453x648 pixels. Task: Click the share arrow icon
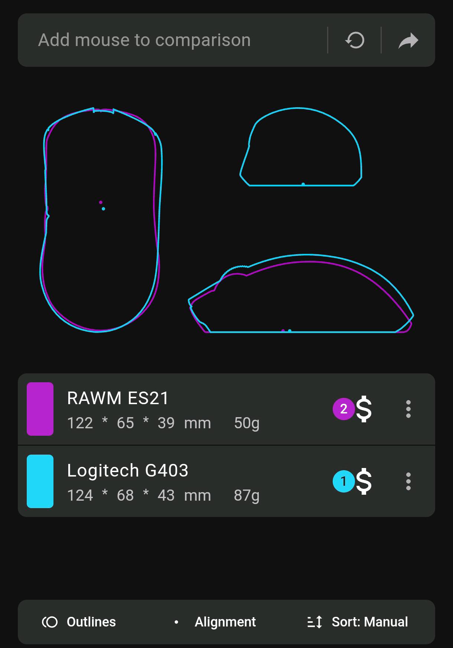pyautogui.click(x=408, y=40)
